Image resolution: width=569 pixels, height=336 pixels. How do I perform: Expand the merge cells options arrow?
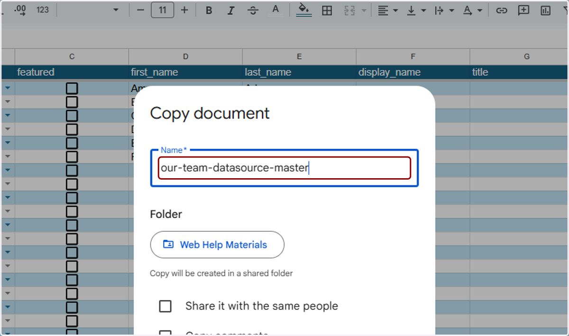point(364,10)
